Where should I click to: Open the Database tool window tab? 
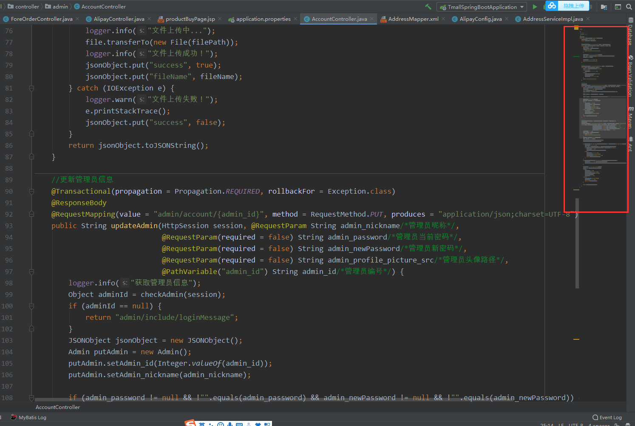tap(630, 32)
